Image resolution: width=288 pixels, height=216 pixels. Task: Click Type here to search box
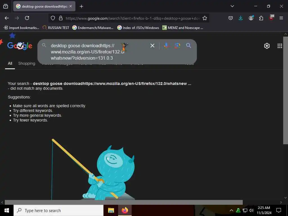pyautogui.click(x=58, y=210)
